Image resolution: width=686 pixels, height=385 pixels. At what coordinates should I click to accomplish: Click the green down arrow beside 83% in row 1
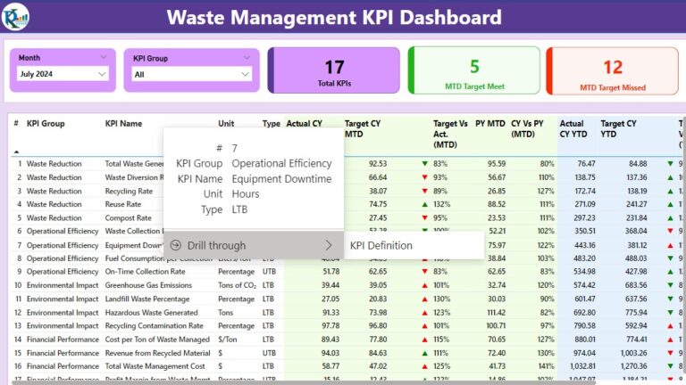point(424,164)
